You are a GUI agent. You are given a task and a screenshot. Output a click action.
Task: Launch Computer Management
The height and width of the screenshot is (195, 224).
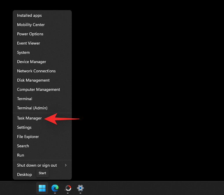pos(38,89)
